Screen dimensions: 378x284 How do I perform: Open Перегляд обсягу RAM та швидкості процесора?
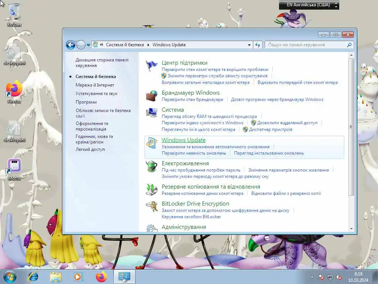click(x=209, y=116)
